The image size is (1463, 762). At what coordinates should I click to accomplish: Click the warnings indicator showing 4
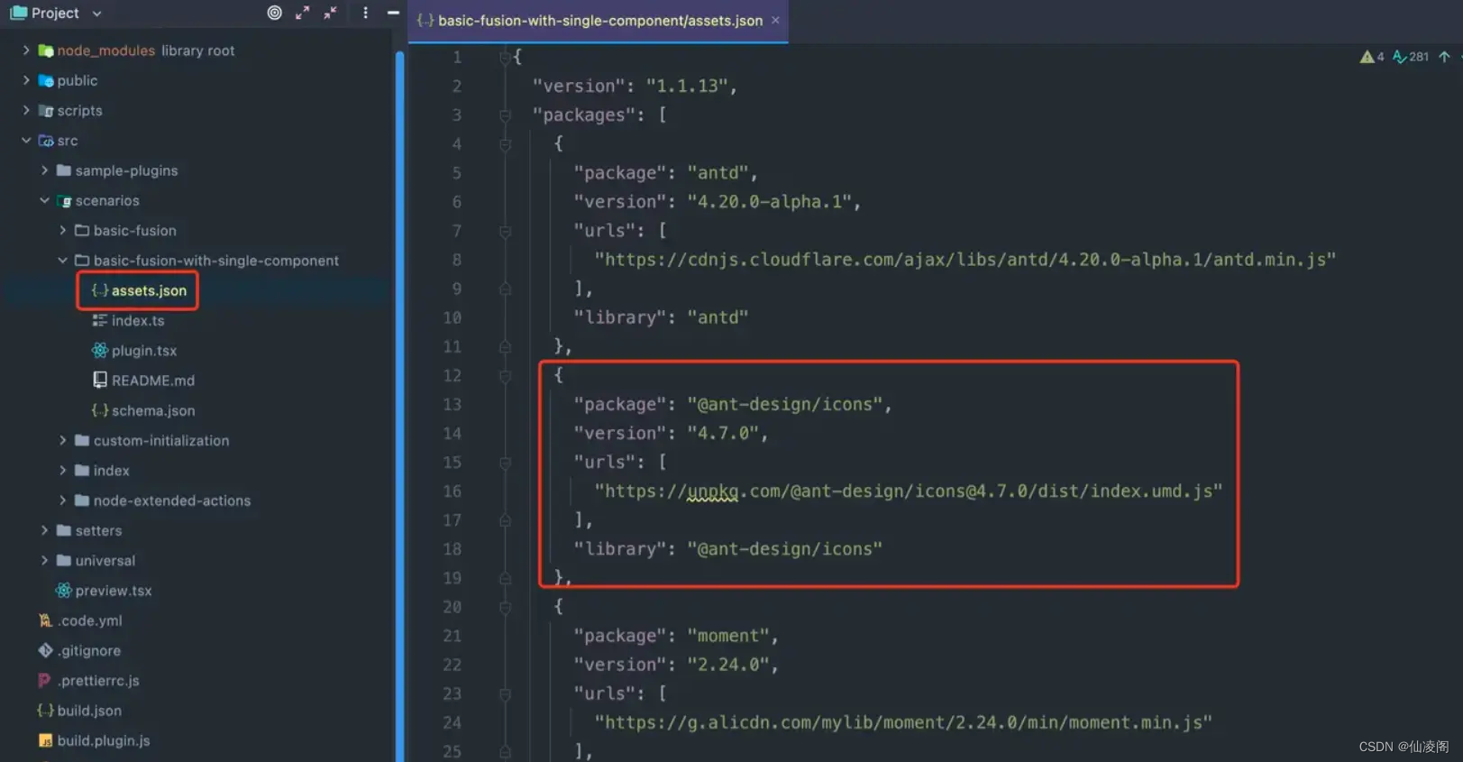pyautogui.click(x=1371, y=56)
